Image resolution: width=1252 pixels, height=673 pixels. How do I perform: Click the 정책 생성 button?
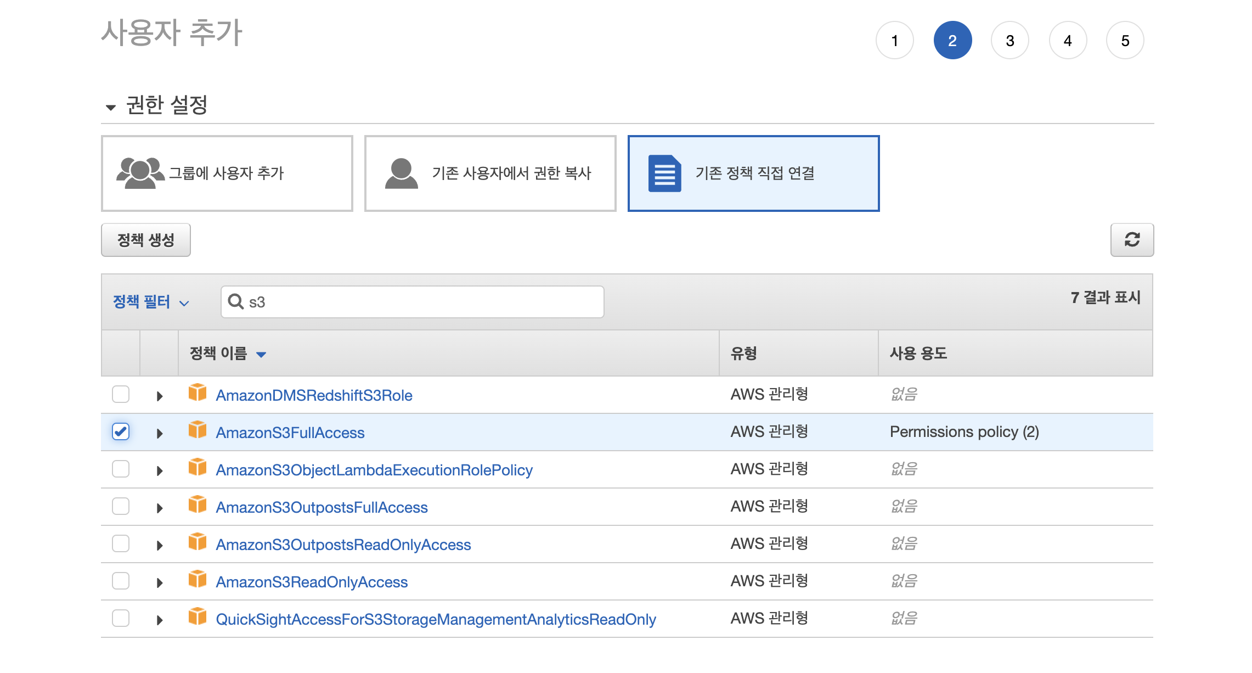tap(145, 240)
